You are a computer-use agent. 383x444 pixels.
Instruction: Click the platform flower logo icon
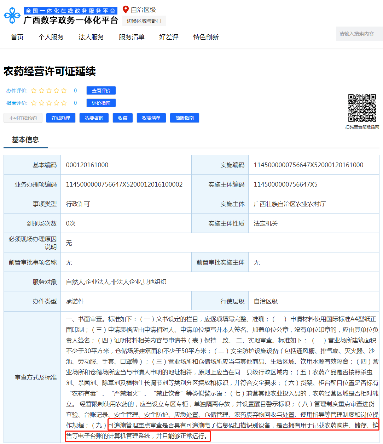[12, 16]
